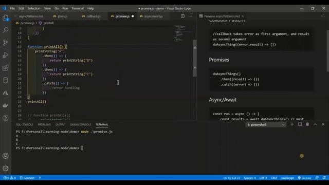
Task: Switch to the plain.js editor tab
Action: coord(63,16)
